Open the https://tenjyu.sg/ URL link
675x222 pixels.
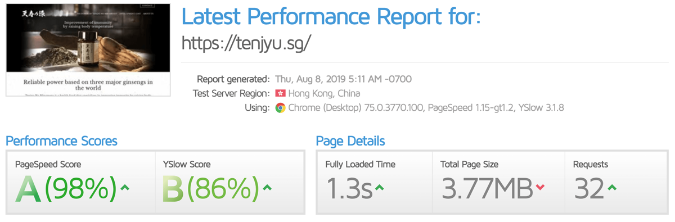(x=246, y=44)
